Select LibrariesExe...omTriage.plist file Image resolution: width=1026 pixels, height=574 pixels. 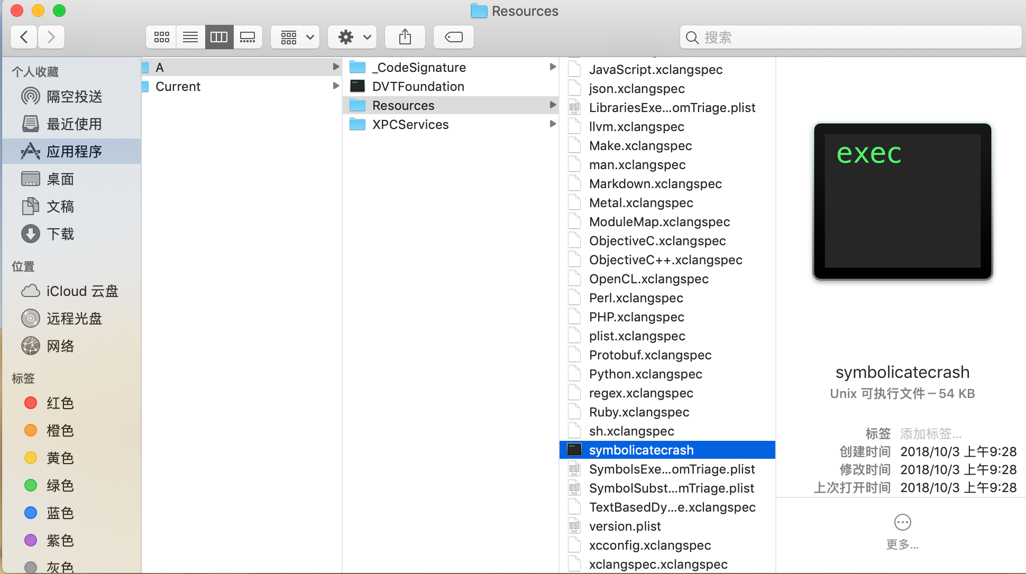pyautogui.click(x=667, y=107)
